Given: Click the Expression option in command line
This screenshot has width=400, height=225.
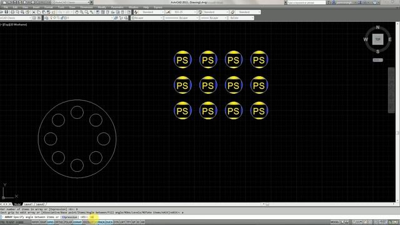Looking at the screenshot, I should tap(70, 217).
